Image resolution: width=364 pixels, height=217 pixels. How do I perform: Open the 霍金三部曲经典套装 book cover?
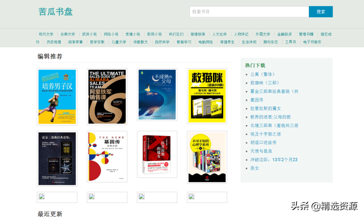click(x=57, y=158)
